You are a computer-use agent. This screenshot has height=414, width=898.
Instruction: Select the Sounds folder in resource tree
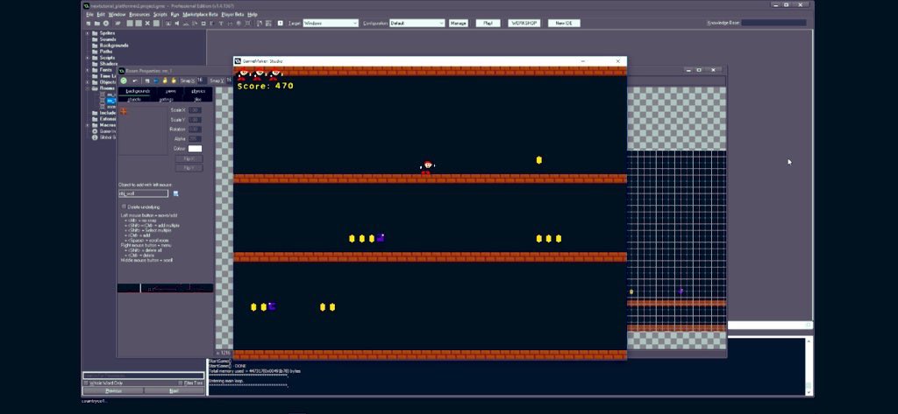(108, 39)
